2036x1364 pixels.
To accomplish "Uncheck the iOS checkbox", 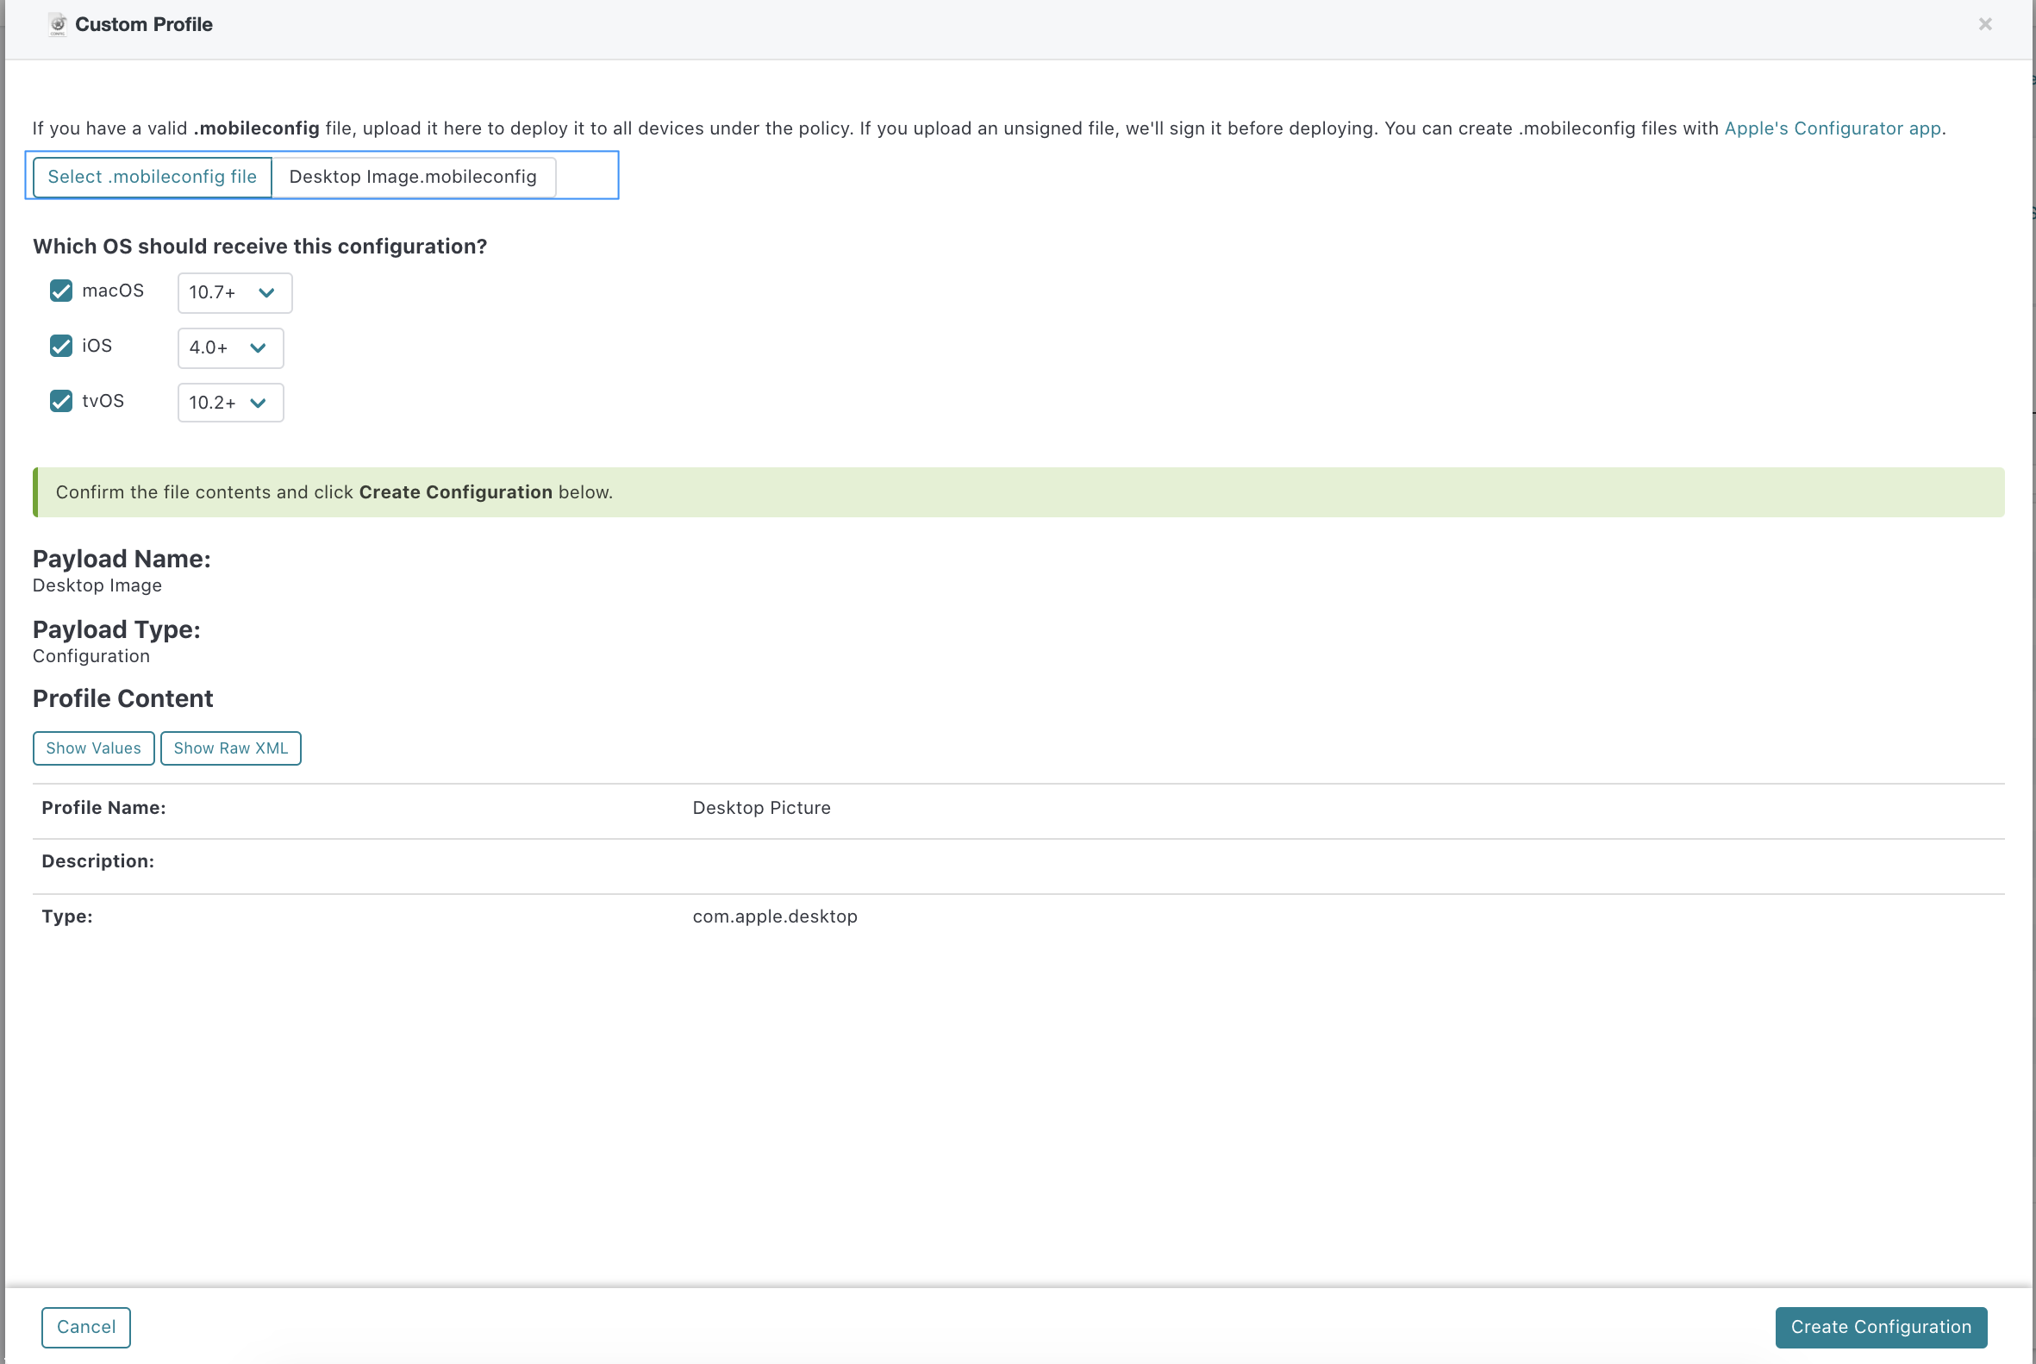I will click(61, 347).
